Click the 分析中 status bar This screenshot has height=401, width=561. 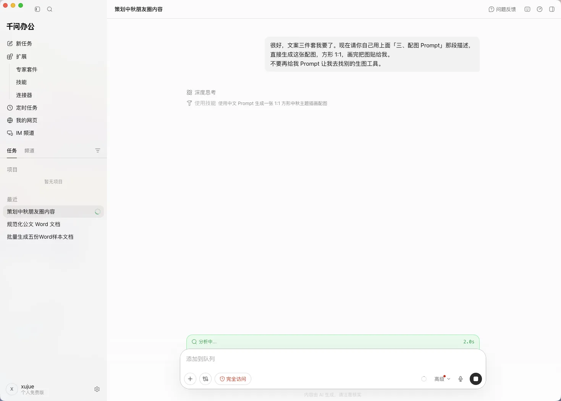point(333,342)
